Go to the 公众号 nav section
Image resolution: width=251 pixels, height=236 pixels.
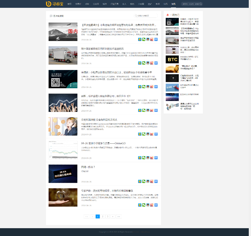(x=96, y=4)
